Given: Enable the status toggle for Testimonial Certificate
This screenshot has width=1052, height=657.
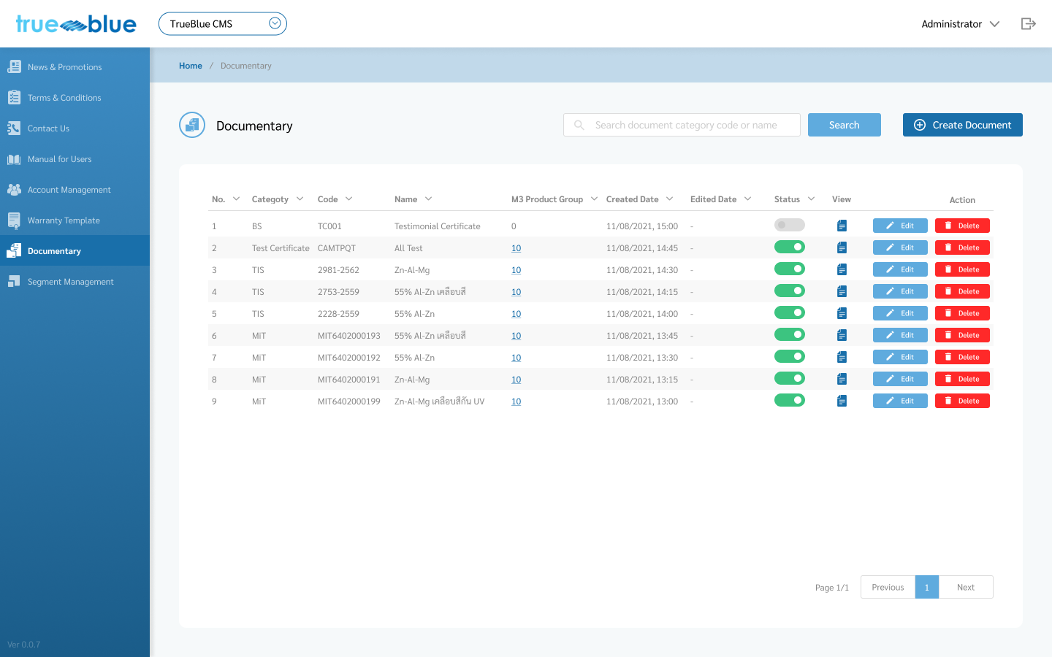Looking at the screenshot, I should (789, 226).
